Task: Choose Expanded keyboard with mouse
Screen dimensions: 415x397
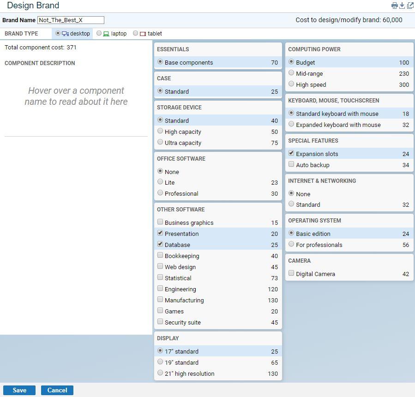Action: click(291, 124)
